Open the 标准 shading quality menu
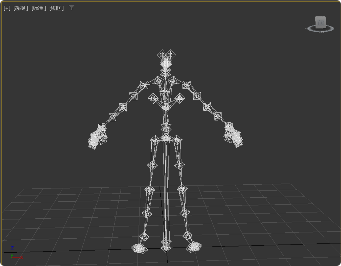The width and height of the screenshot is (341, 266). pyautogui.click(x=39, y=8)
